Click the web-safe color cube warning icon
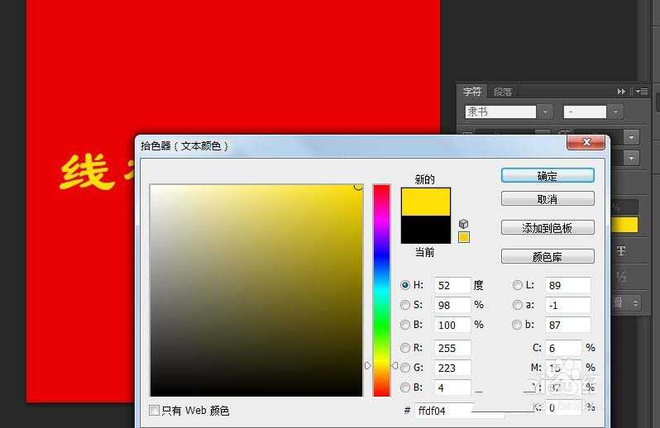The width and height of the screenshot is (660, 428). click(x=464, y=223)
